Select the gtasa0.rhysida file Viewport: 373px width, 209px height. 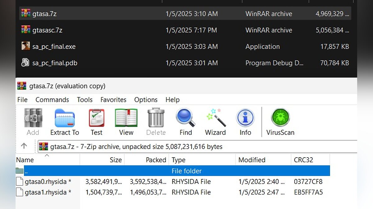click(45, 182)
